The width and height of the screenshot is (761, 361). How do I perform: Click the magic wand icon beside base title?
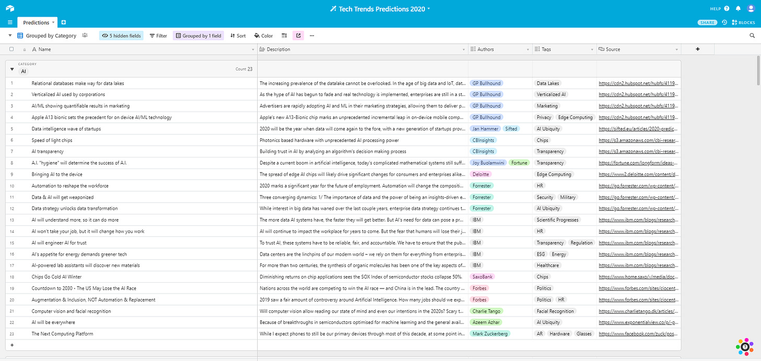click(x=333, y=9)
